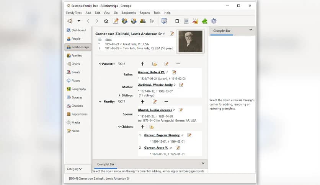Viewport: 320px width, 185px height.
Task: Open the Repositories category in the sidebar
Action: [x=77, y=114]
